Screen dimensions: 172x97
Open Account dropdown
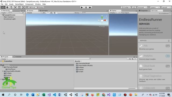tap(142, 8)
